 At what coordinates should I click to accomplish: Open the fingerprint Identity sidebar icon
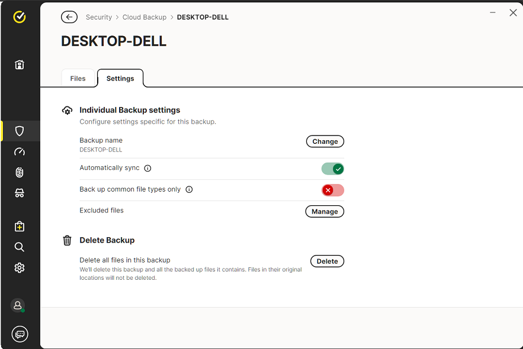[x=20, y=172]
